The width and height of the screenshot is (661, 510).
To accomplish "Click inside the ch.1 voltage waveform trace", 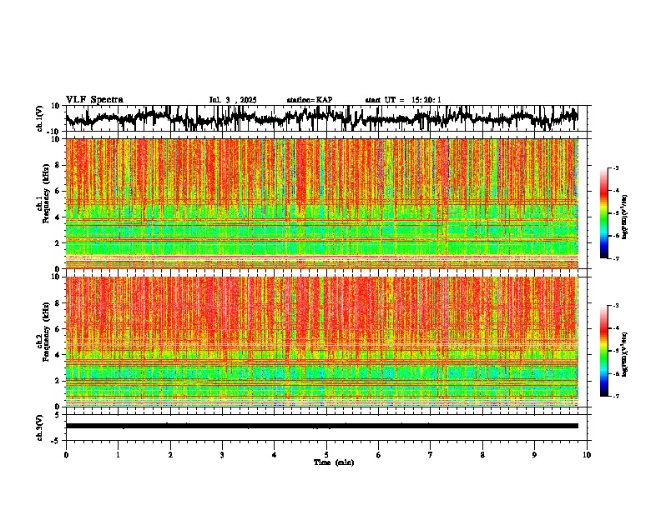I will (321, 118).
